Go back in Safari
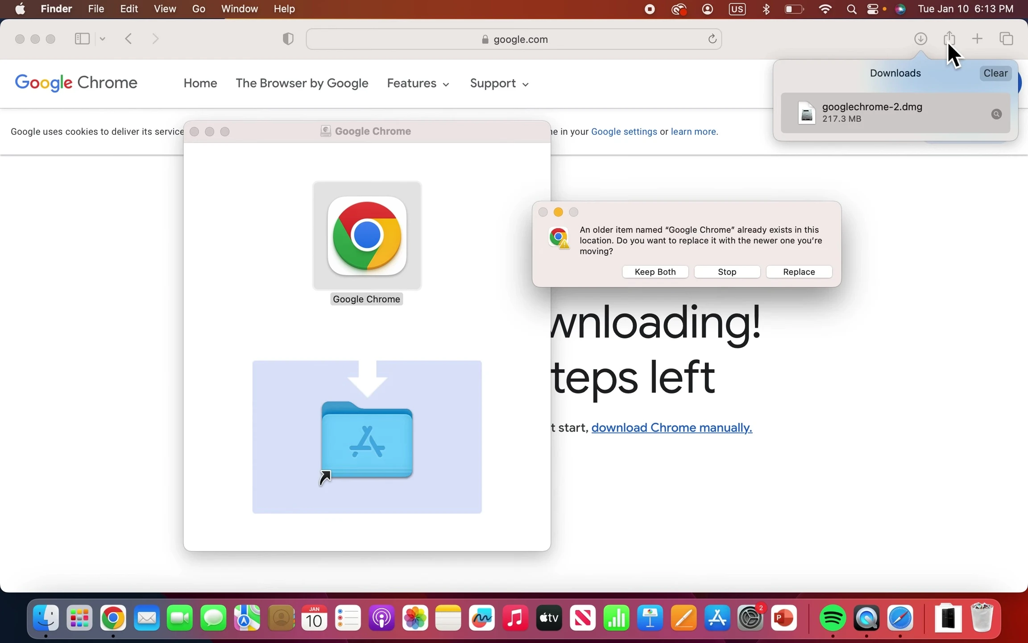 coord(128,39)
